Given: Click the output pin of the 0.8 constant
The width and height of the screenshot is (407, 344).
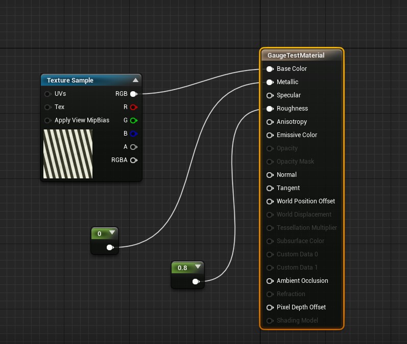Looking at the screenshot, I should coord(196,281).
